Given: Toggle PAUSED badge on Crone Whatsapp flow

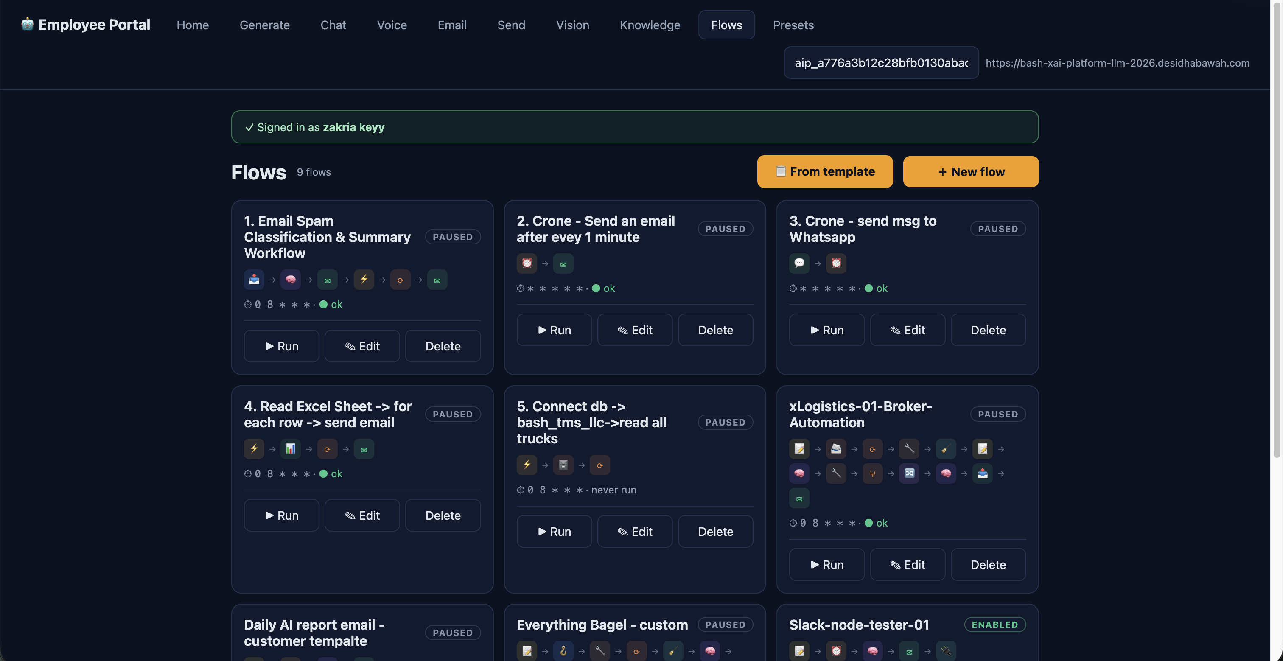Looking at the screenshot, I should point(997,229).
